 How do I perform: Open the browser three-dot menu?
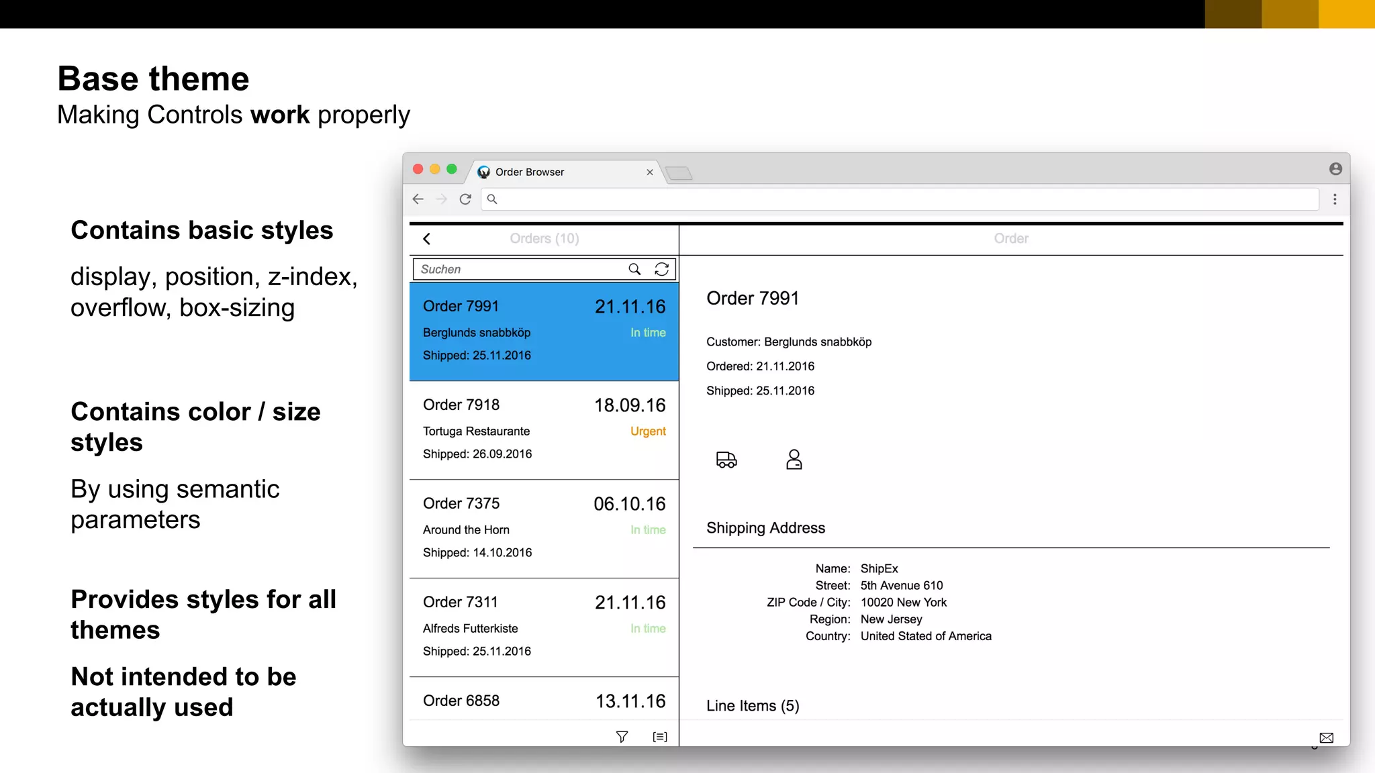coord(1335,199)
